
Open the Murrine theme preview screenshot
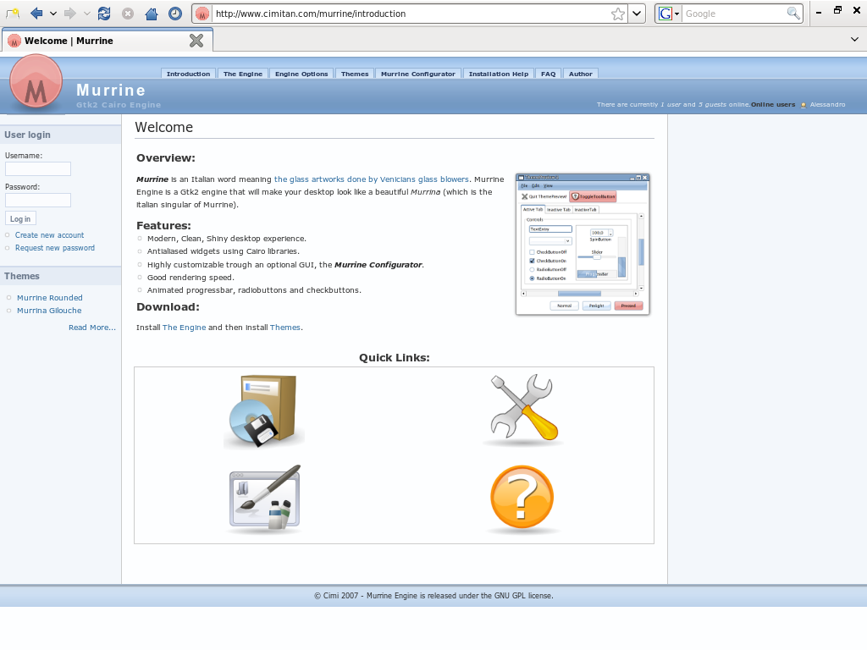pyautogui.click(x=583, y=245)
